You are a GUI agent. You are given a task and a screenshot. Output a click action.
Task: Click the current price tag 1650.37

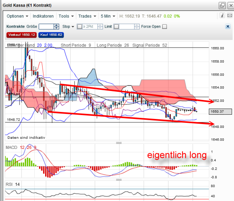(x=220, y=112)
